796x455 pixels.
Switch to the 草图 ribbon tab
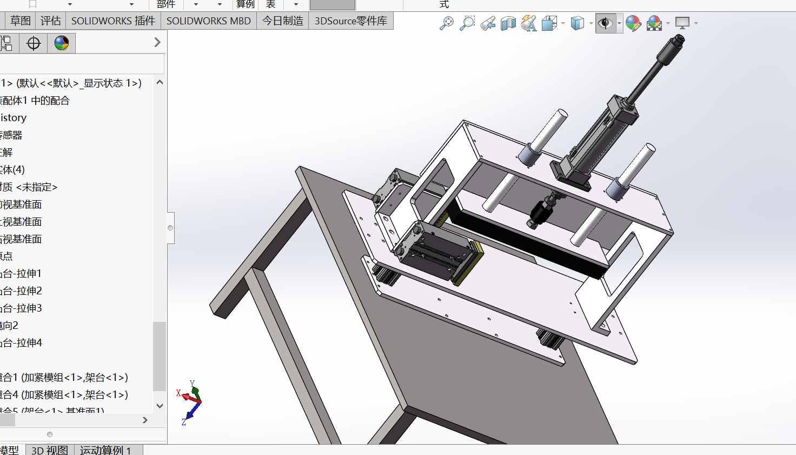coord(21,21)
